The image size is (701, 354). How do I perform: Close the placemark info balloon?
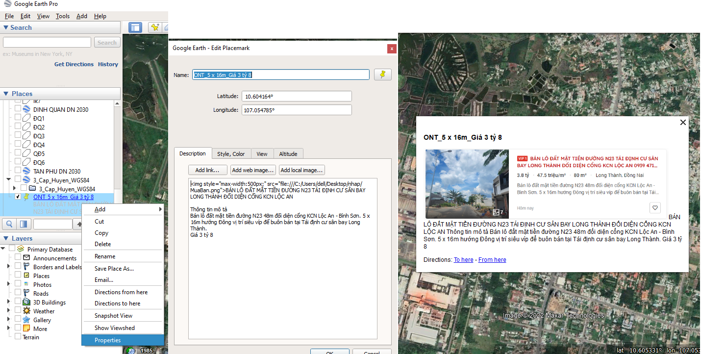point(683,123)
